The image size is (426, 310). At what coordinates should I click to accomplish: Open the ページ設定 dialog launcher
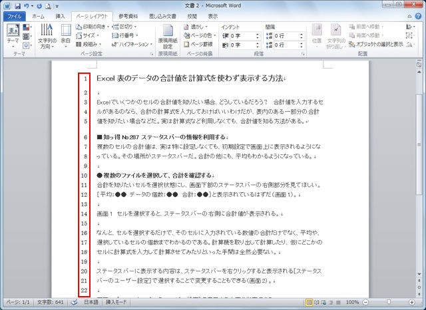[x=152, y=55]
